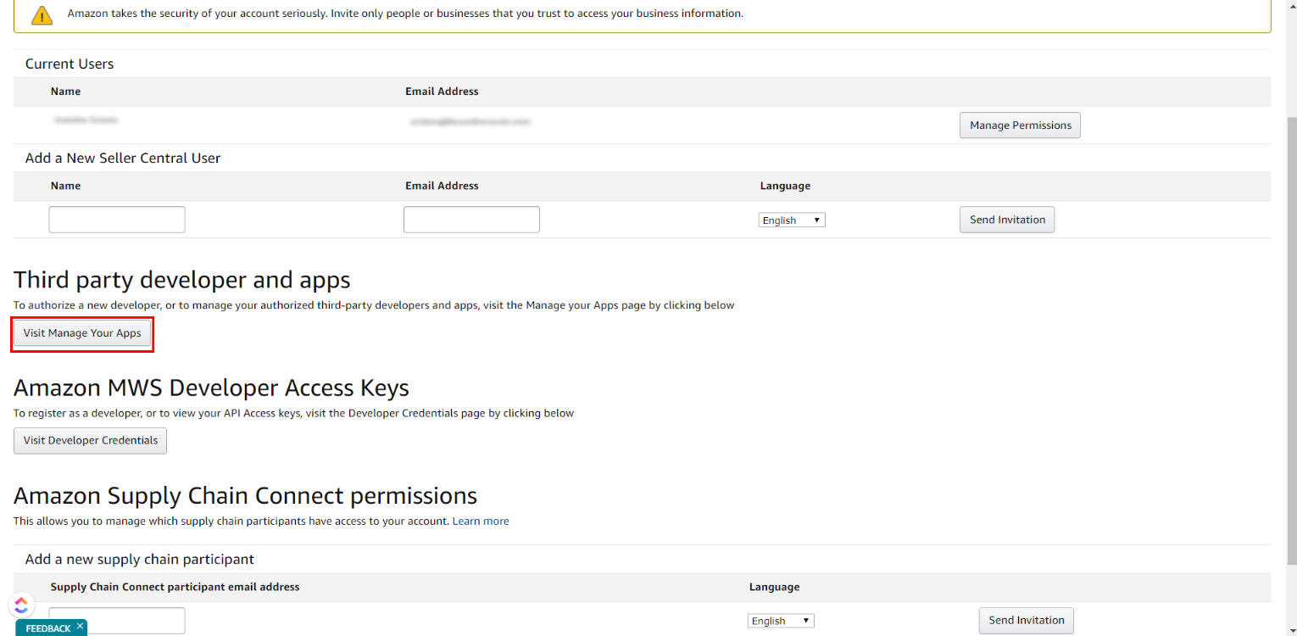The width and height of the screenshot is (1297, 636).
Task: Select Add a new supply chain participant text
Action: pyautogui.click(x=140, y=559)
